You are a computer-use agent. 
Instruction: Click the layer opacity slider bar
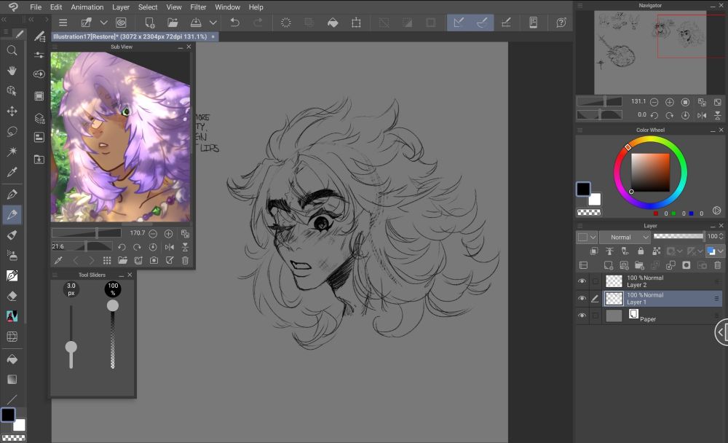click(x=678, y=236)
